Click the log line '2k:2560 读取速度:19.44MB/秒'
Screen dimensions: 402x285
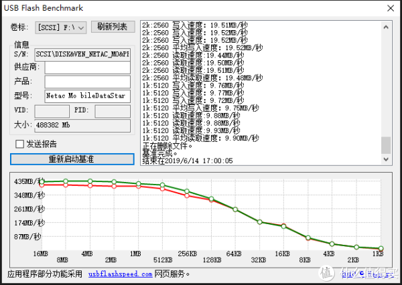tap(193, 56)
